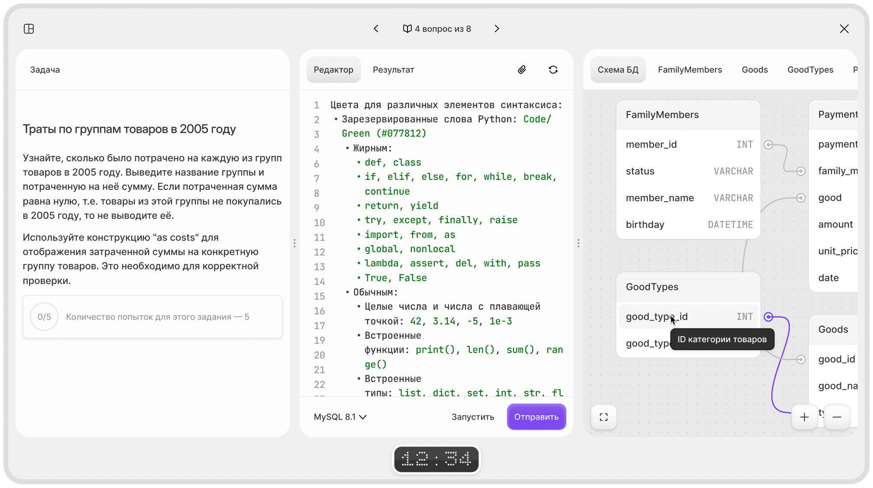Click line 1 in the code editor
The width and height of the screenshot is (873, 488).
click(x=446, y=105)
